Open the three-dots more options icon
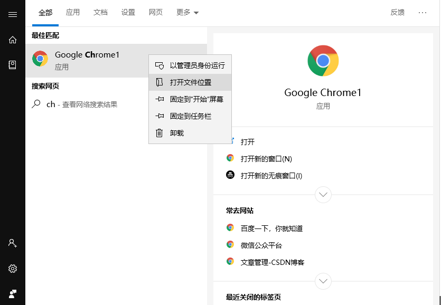This screenshot has width=441, height=305. tap(423, 13)
